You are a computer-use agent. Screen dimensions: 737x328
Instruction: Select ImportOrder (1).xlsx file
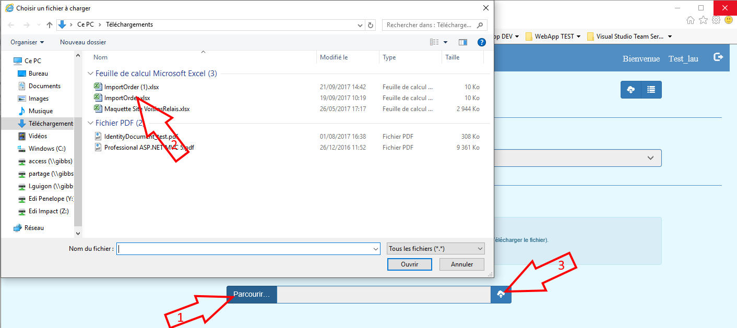pyautogui.click(x=132, y=87)
